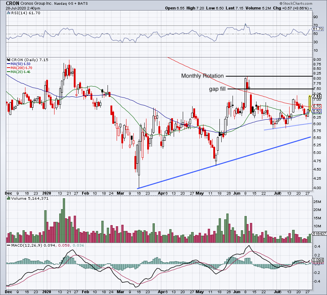327x295 pixels.
Task: Click the 2020 label on the price chart date axis
Action: [x=47, y=193]
